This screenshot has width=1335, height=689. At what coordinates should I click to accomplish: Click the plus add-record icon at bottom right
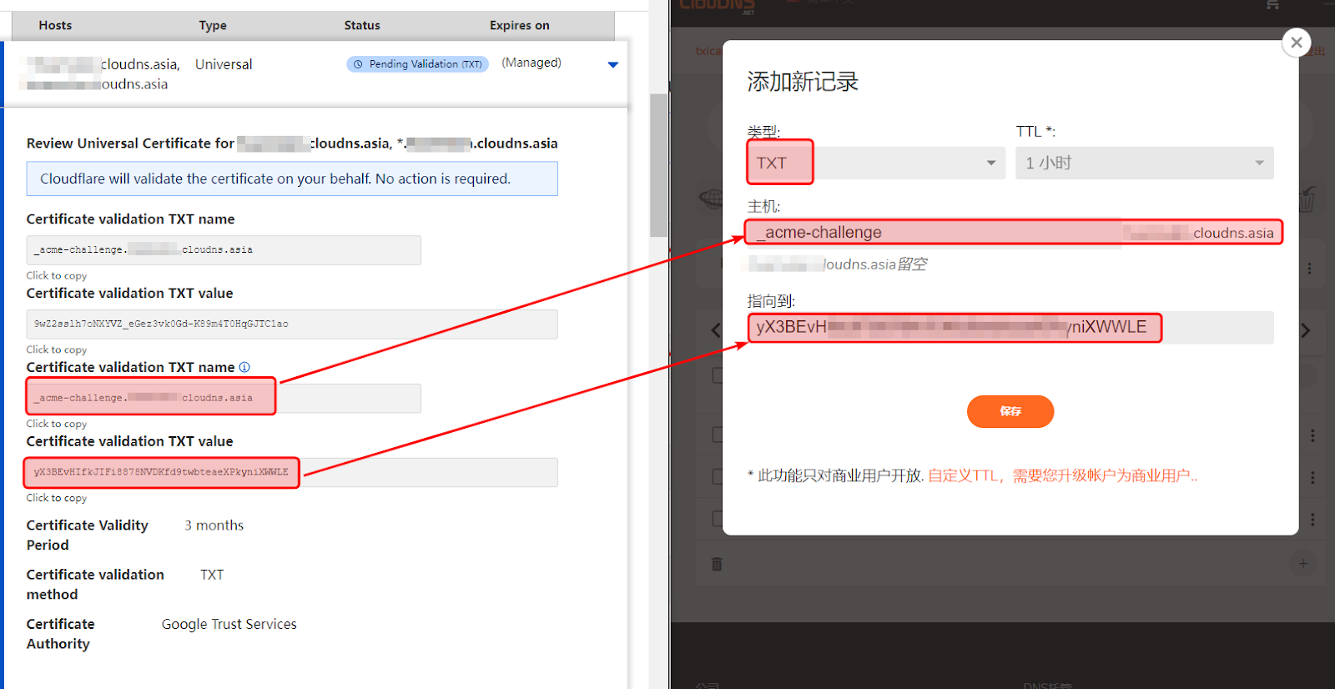click(1302, 564)
